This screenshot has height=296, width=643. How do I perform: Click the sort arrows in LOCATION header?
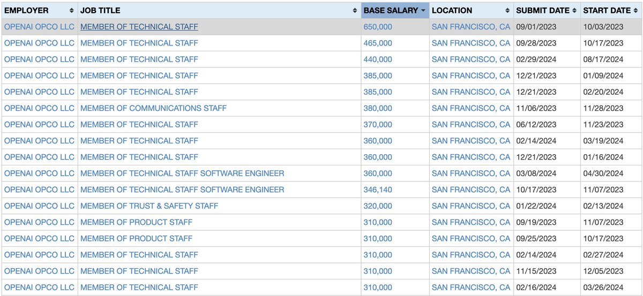(x=507, y=11)
